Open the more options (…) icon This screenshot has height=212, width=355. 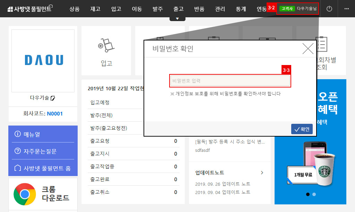347,9
